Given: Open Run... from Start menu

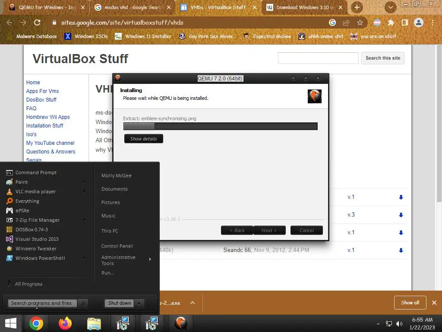Looking at the screenshot, I should (107, 273).
